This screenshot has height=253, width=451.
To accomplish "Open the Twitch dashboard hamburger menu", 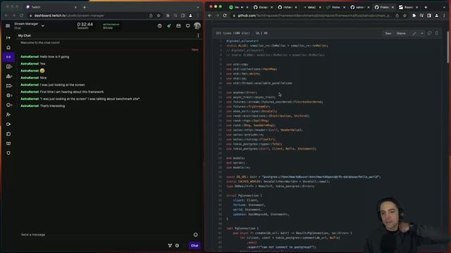I will pyautogui.click(x=8, y=26).
